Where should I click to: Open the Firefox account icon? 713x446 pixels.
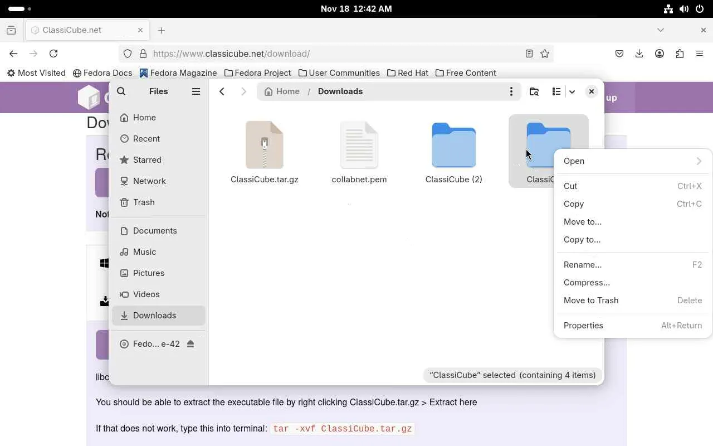click(x=660, y=54)
